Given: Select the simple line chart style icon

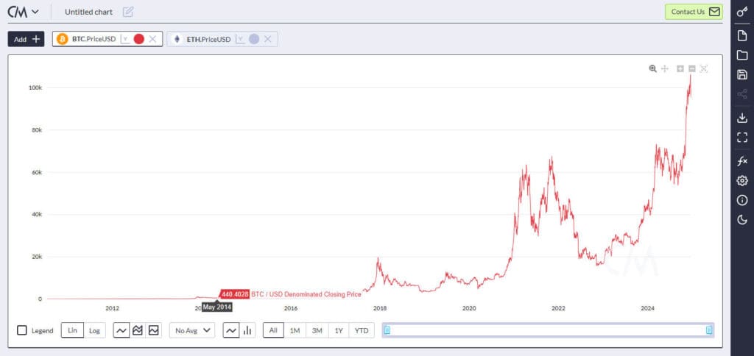Looking at the screenshot, I should click(121, 330).
